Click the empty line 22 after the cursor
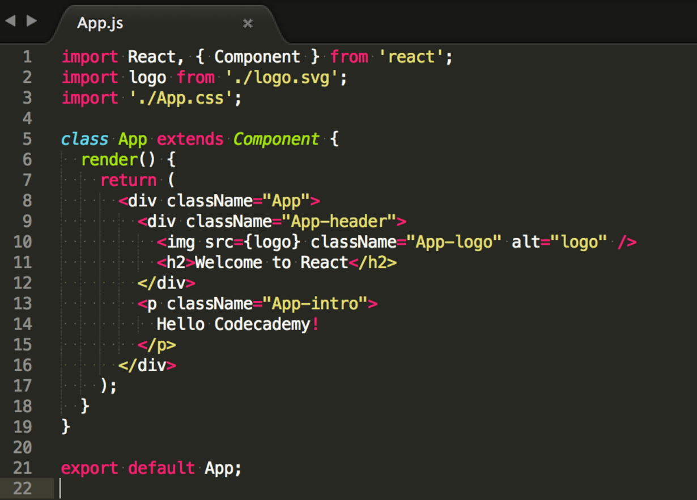Screen dimensions: 697x500 [113, 488]
